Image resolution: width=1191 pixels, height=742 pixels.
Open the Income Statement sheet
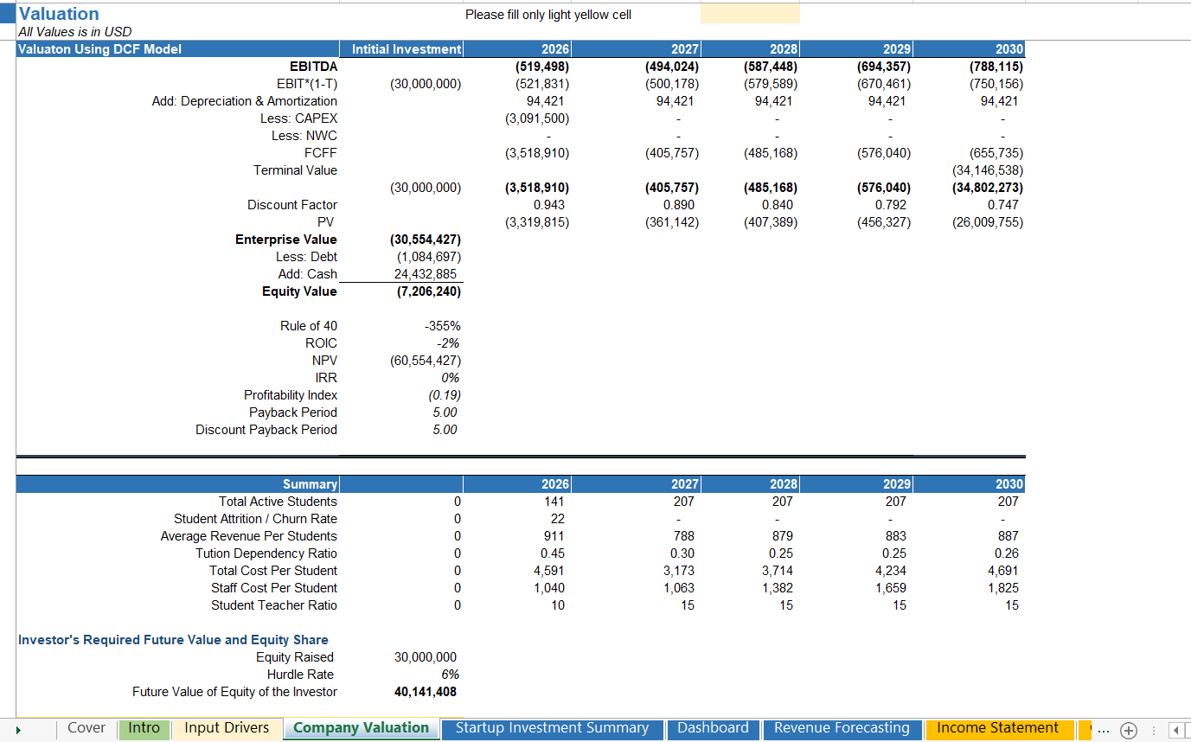tap(1000, 729)
